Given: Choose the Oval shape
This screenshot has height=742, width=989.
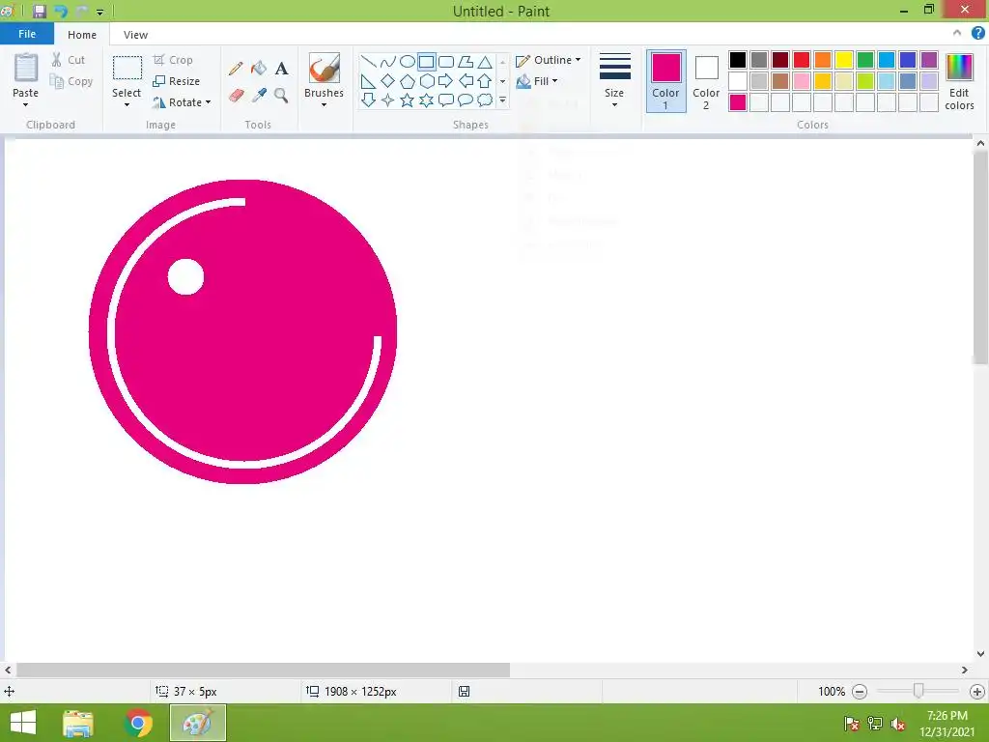Looking at the screenshot, I should [x=408, y=62].
